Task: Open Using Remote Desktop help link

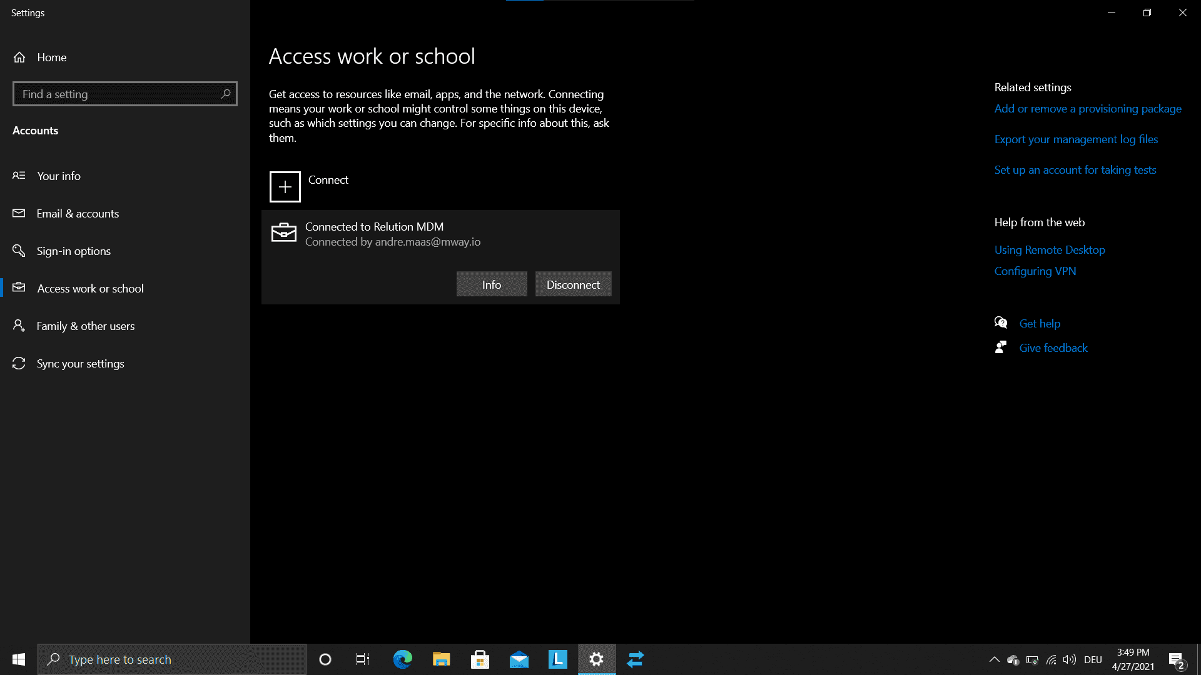Action: click(1050, 250)
